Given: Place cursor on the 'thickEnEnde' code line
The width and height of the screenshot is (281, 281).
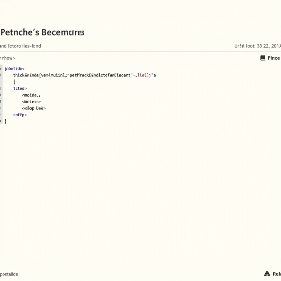Looking at the screenshot, I should pos(82,75).
